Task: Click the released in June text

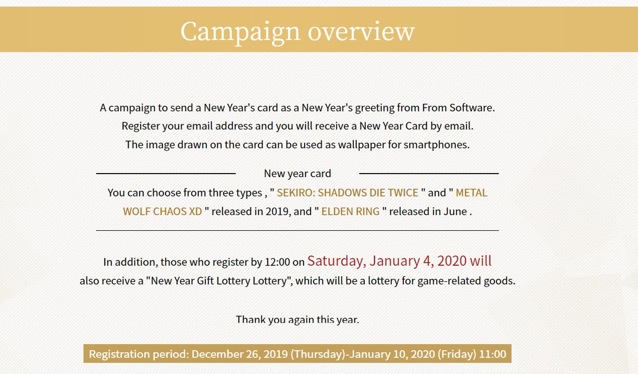Action: (x=429, y=211)
